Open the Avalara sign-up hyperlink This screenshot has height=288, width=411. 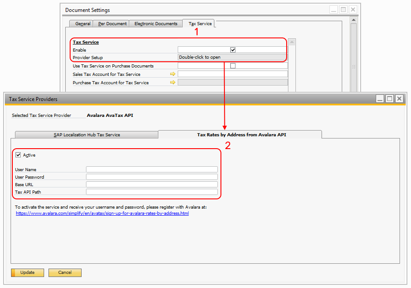[x=102, y=213]
